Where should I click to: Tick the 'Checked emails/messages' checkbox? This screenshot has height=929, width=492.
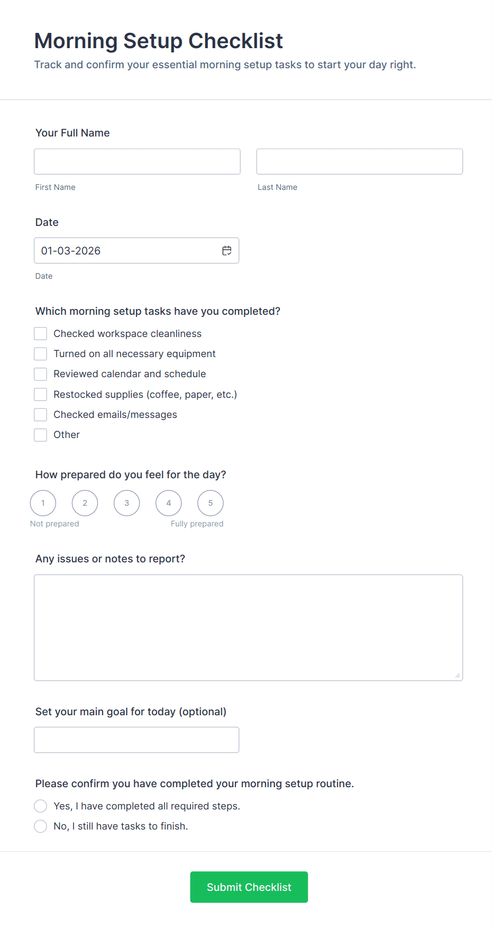pos(41,415)
